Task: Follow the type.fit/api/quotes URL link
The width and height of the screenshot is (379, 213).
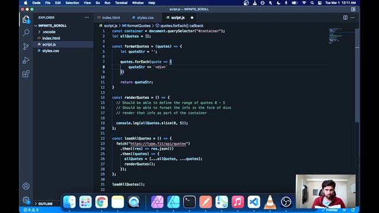Action: pyautogui.click(x=158, y=144)
